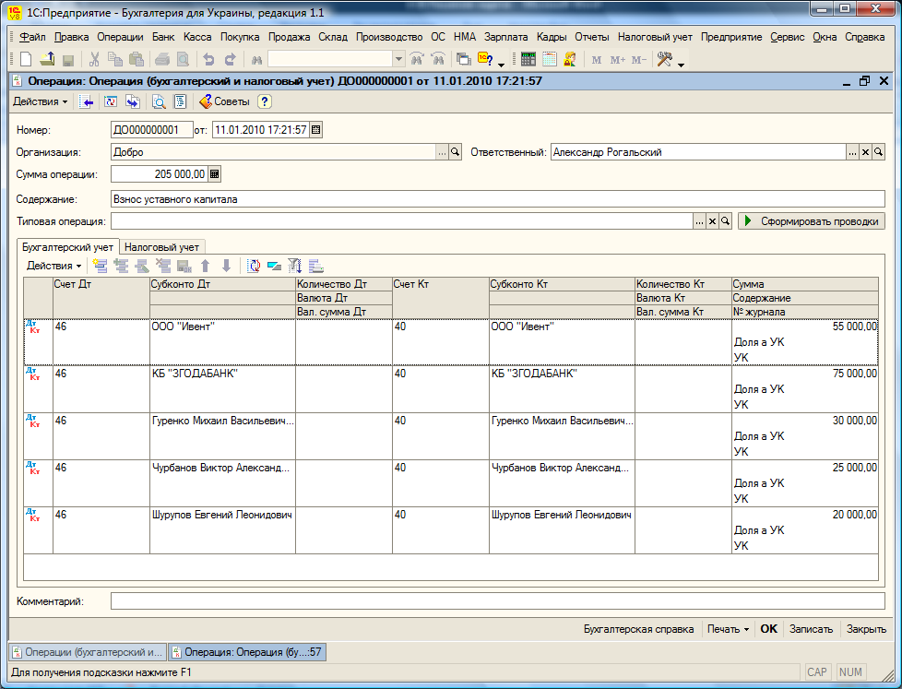Click the M+ memory button
This screenshot has height=689, width=902.
pyautogui.click(x=618, y=60)
